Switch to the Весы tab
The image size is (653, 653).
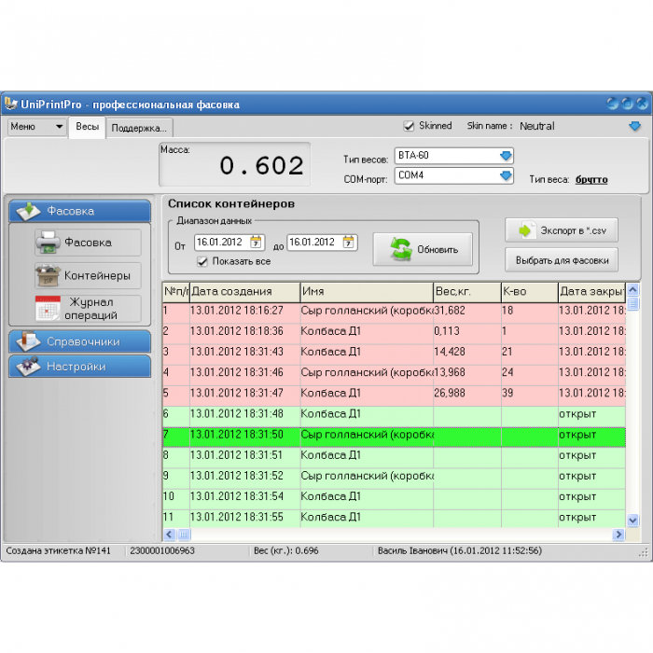pos(88,127)
